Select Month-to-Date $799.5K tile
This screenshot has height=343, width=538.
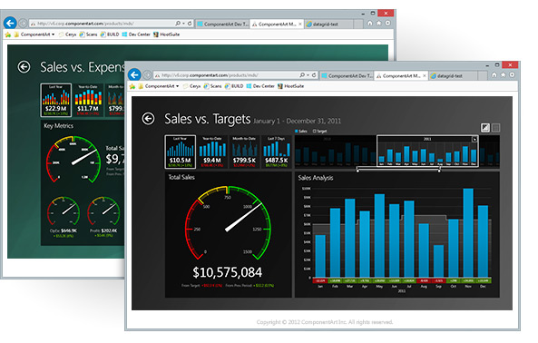[244, 152]
